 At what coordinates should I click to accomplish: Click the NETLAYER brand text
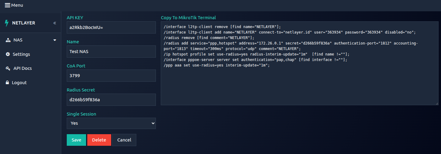[x=24, y=23]
